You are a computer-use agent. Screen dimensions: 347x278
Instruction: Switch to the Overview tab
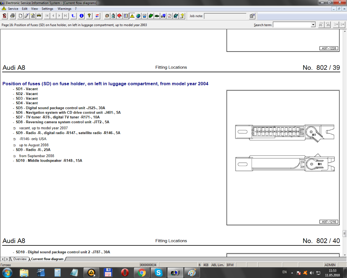[x=20, y=259]
